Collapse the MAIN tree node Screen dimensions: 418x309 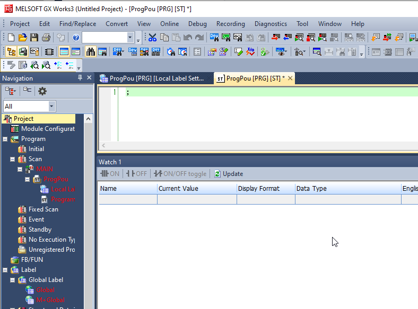(20, 169)
